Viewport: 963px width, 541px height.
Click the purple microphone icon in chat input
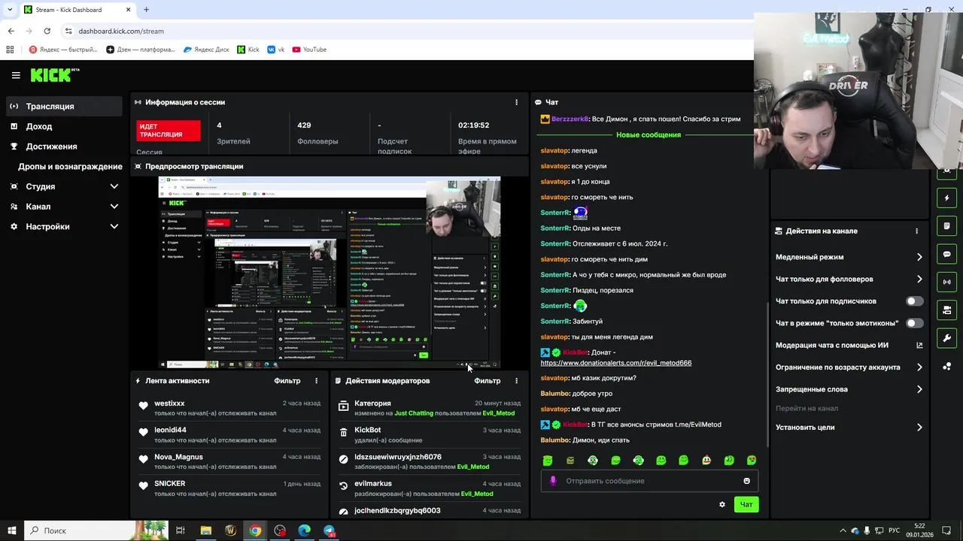point(553,481)
